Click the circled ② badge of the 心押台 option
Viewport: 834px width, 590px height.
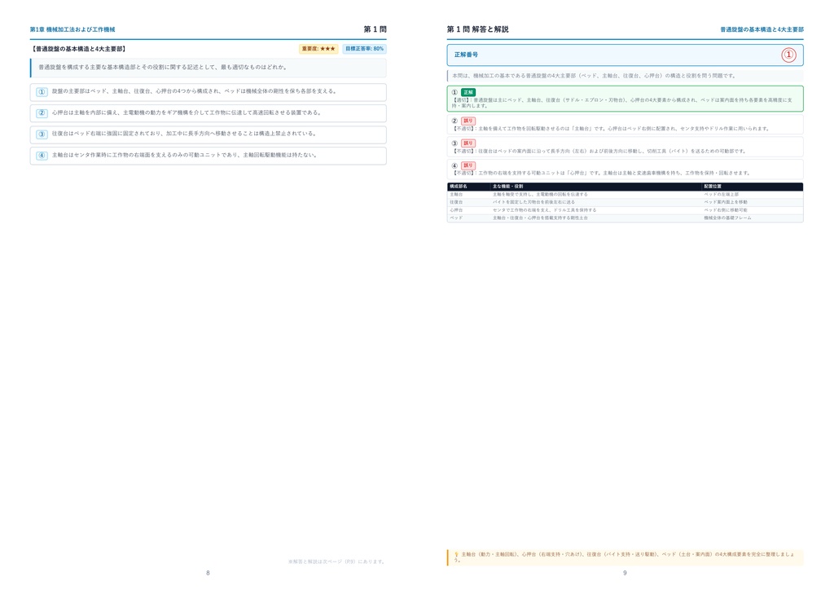click(x=42, y=112)
